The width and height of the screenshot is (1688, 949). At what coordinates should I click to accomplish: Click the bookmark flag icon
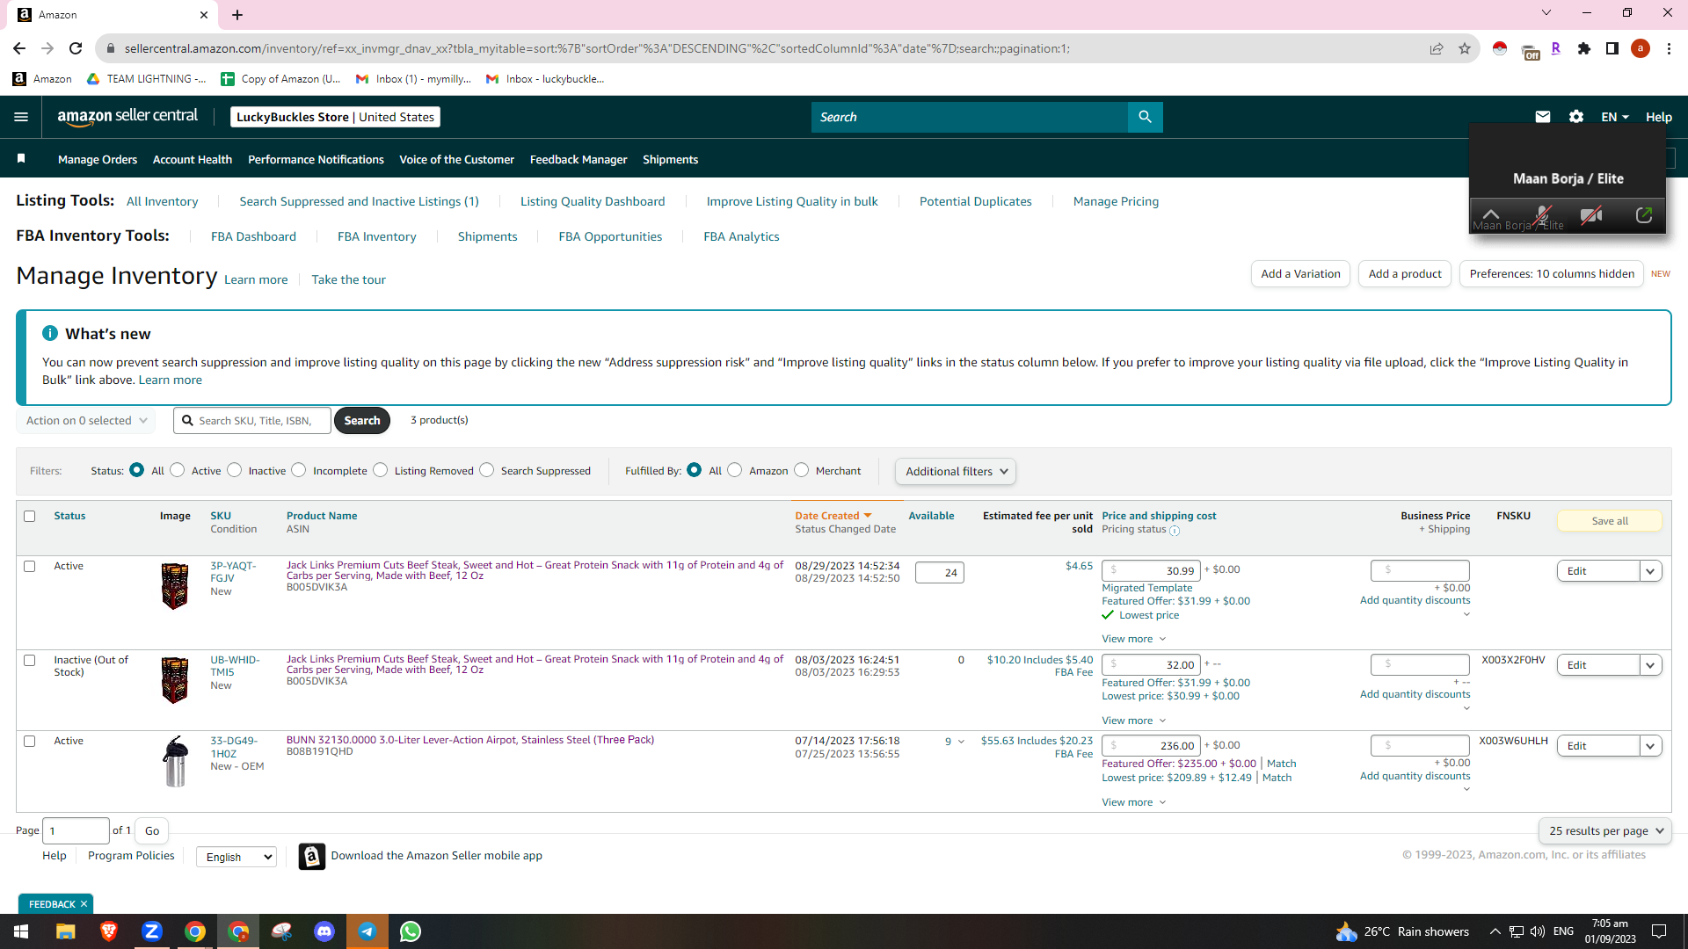coord(21,159)
